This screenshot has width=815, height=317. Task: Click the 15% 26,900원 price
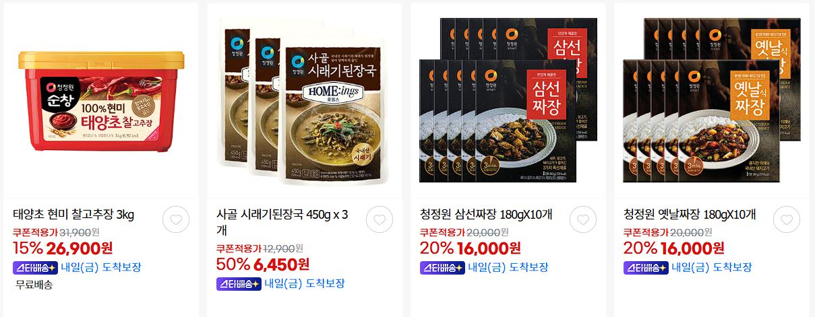pyautogui.click(x=64, y=248)
